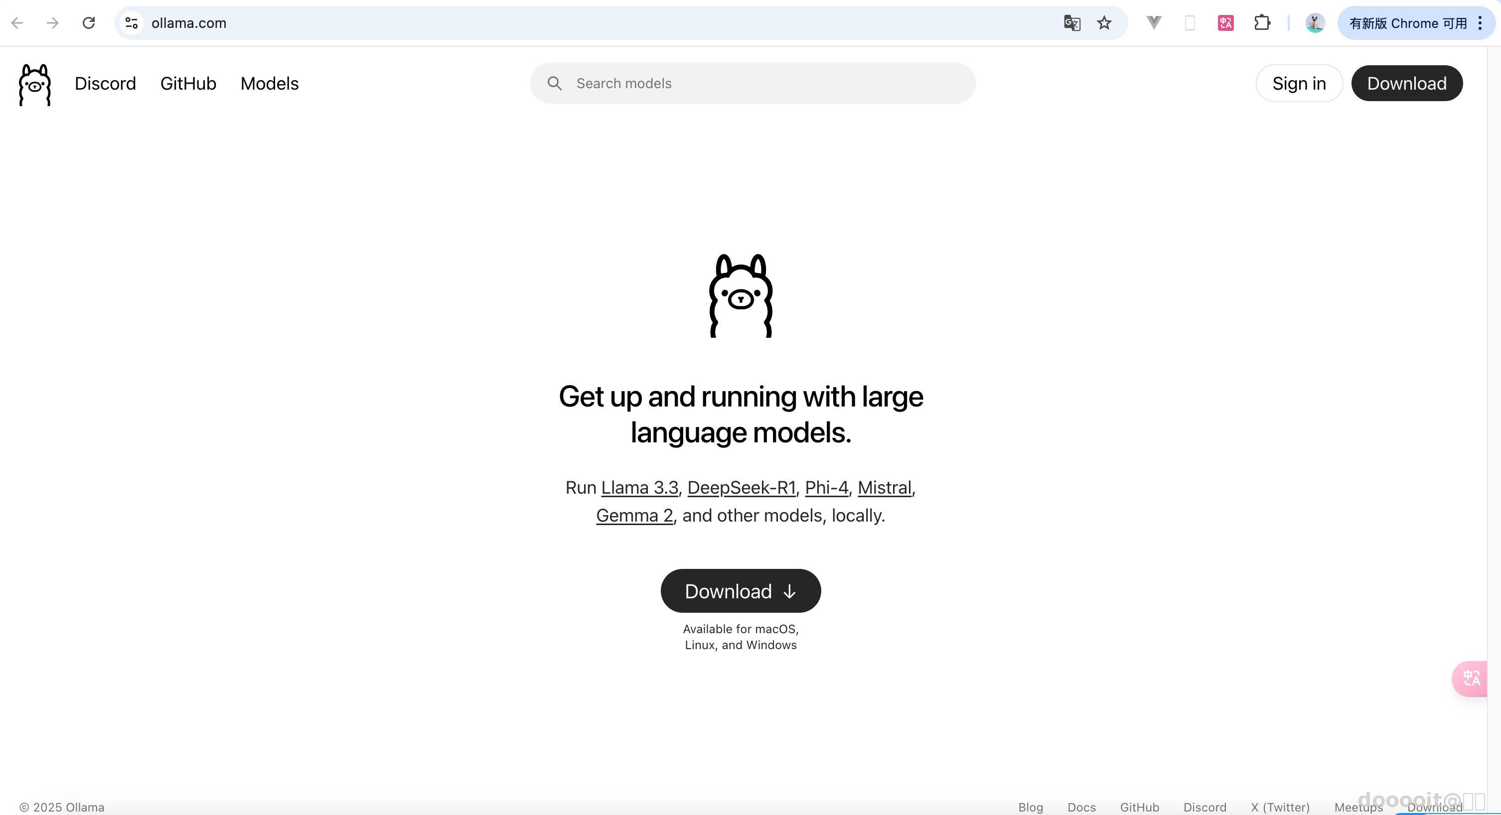Screen dimensions: 1501x815
Task: Bookmark page using star icon
Action: (x=1104, y=23)
